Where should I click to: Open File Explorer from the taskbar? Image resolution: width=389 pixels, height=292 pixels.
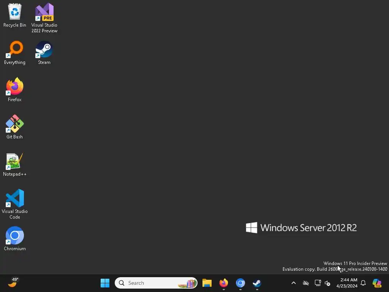click(207, 283)
